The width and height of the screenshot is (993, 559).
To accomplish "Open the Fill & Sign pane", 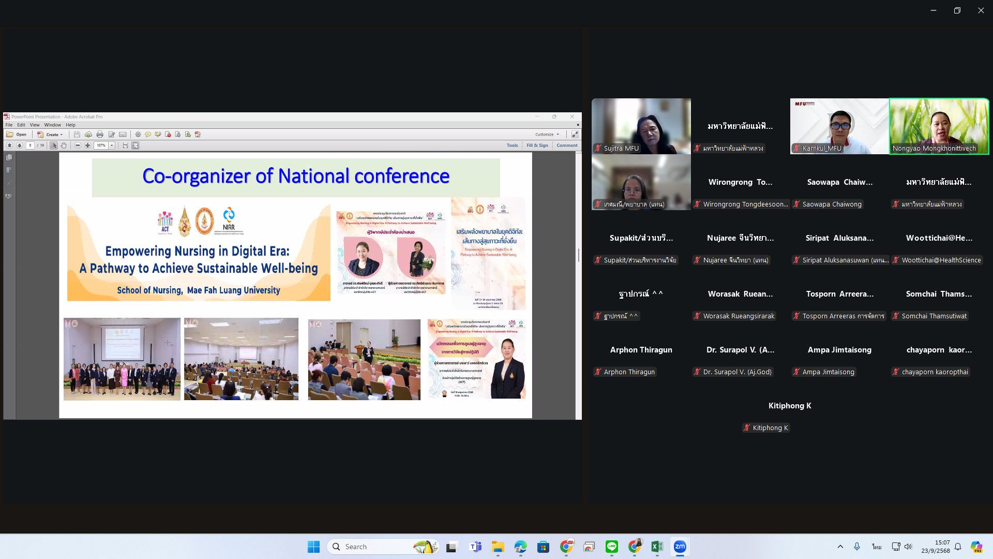I will pyautogui.click(x=537, y=145).
